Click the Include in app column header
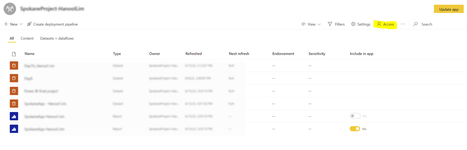 click(x=362, y=54)
